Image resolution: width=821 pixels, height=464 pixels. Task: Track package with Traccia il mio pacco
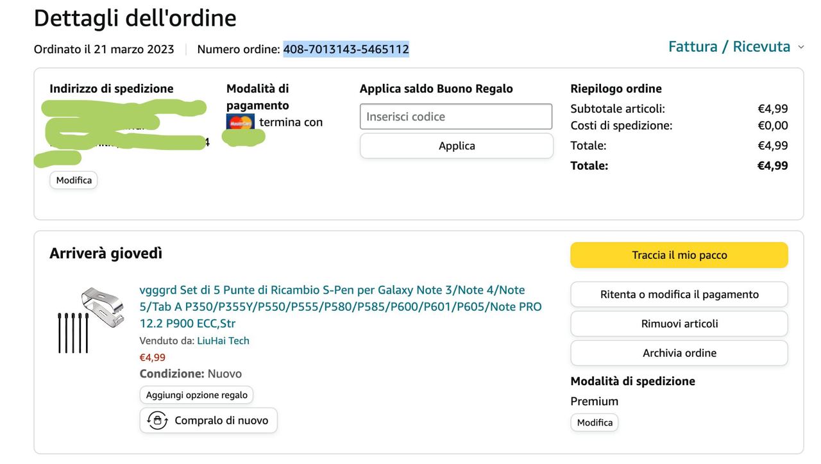(679, 255)
